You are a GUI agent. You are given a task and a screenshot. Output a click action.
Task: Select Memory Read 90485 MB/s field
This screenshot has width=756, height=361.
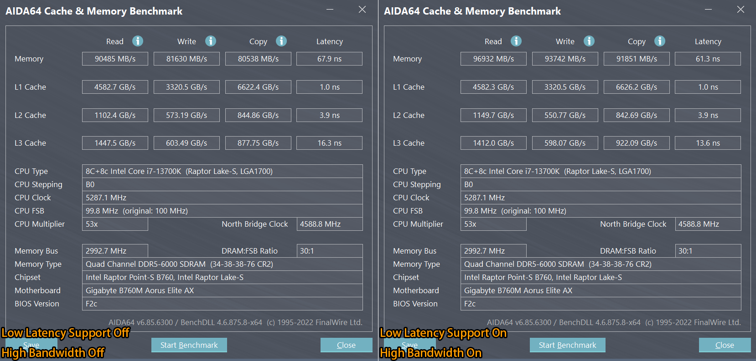tap(115, 59)
